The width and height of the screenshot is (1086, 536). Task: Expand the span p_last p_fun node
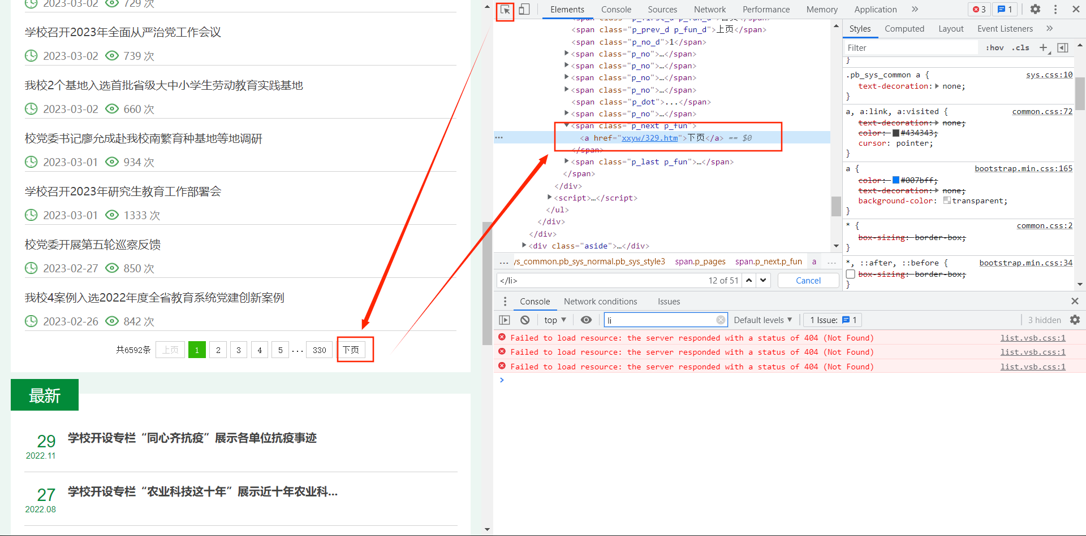click(x=567, y=162)
